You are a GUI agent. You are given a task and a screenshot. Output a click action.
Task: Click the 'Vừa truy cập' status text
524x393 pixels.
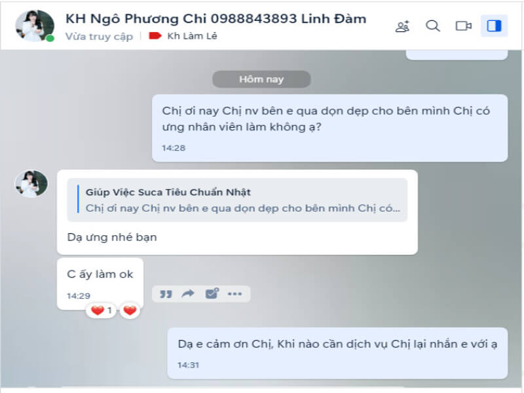[x=100, y=36]
